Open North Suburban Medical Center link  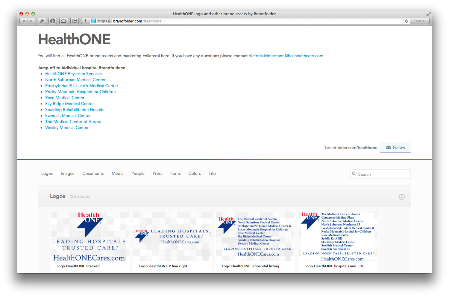75,80
